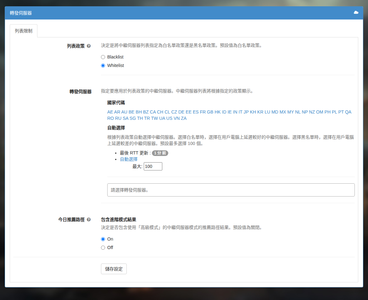Image resolution: width=368 pixels, height=300 pixels.
Task: Select country code TH
Action: click(x=140, y=118)
